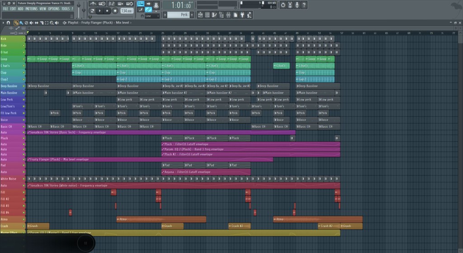This screenshot has width=463, height=253.
Task: Click the audio editor scissors icon
Action: [290, 5]
